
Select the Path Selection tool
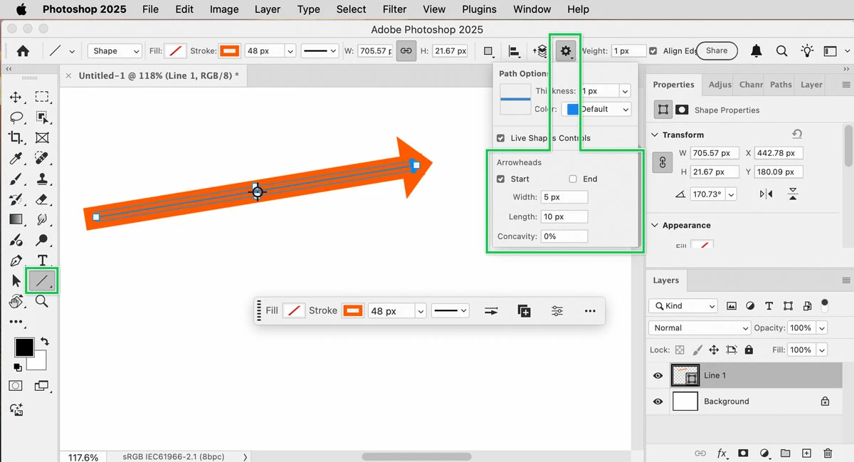point(16,281)
